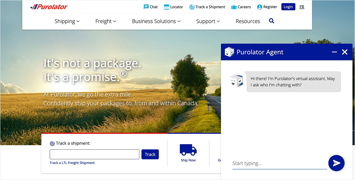Click the Purolator Agent header box mascot
The width and height of the screenshot is (355, 180).
(x=229, y=52)
